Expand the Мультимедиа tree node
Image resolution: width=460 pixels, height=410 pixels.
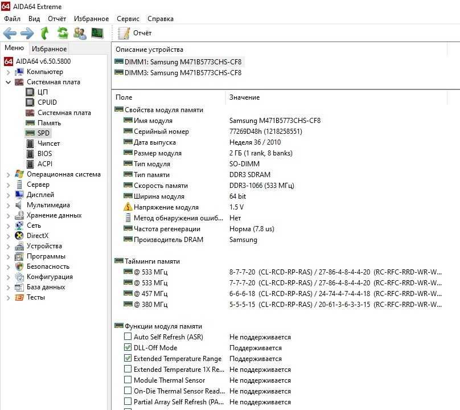pos(8,206)
